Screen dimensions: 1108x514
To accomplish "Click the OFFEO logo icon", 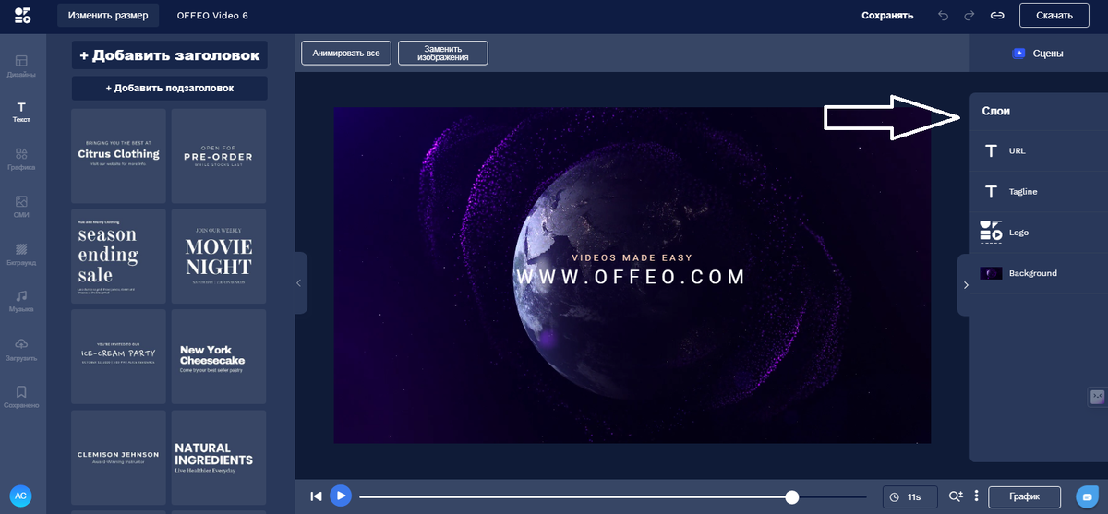I will point(22,15).
